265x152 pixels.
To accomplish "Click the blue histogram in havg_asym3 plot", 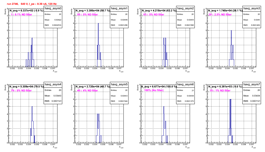I will pos(231,49).
